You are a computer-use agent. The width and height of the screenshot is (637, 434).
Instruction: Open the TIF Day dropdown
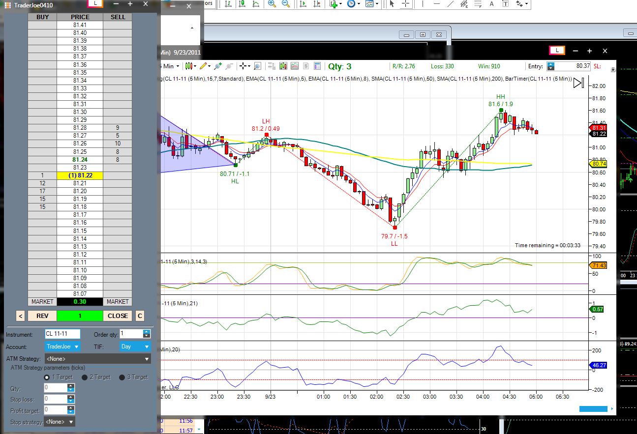pos(135,347)
